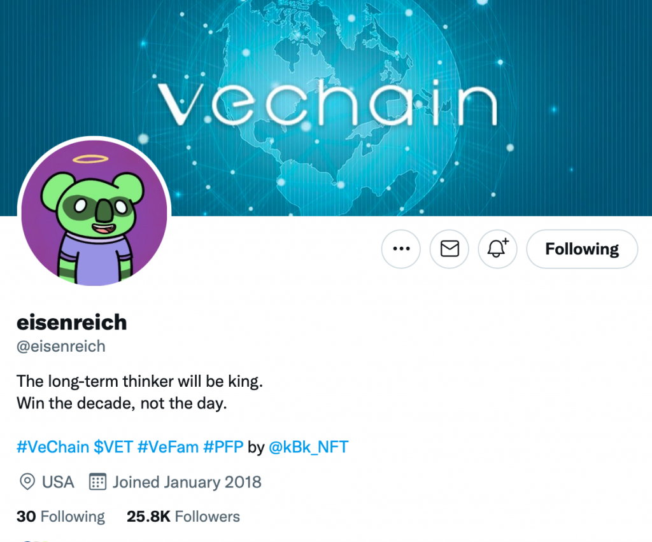Screen dimensions: 652x542
Task: View the 25.8K Followers list
Action: 183,517
